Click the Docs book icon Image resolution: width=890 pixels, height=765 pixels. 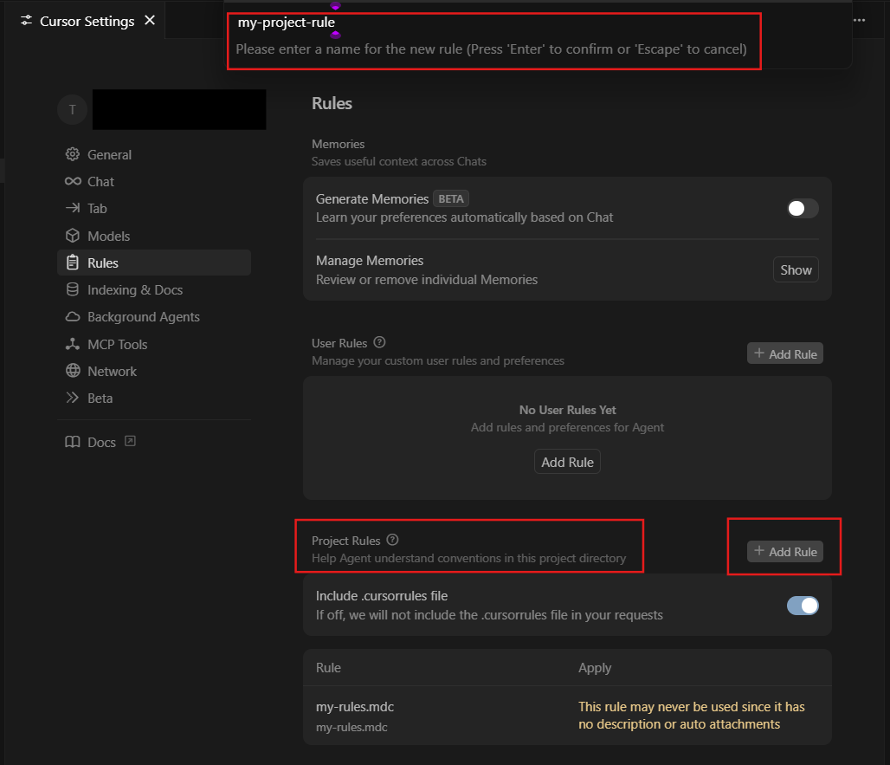pos(72,442)
